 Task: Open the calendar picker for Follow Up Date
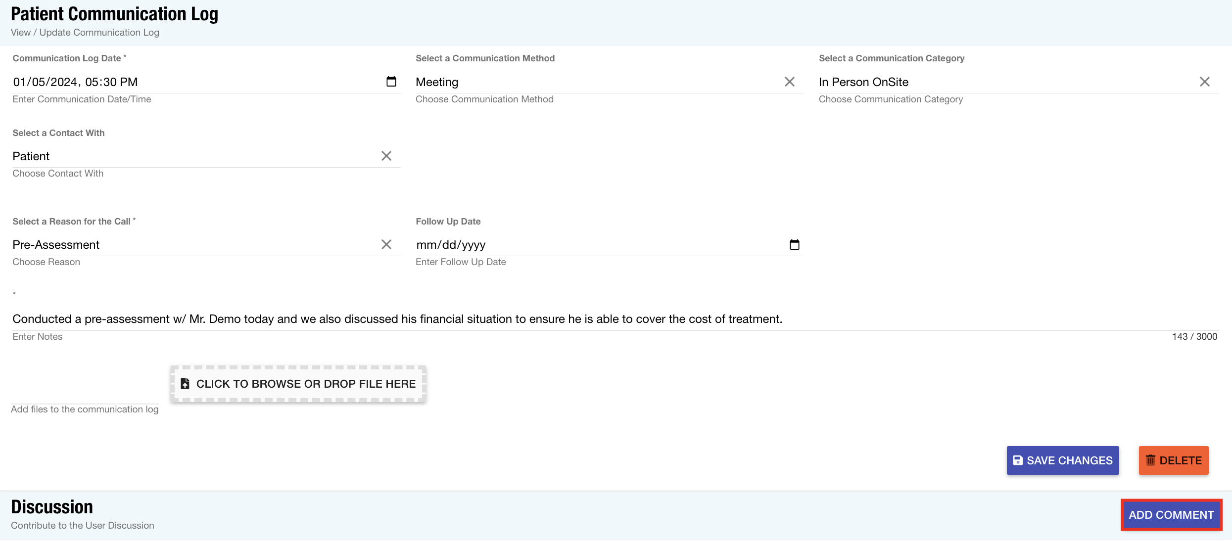click(795, 244)
